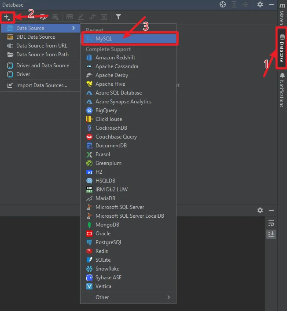The width and height of the screenshot is (287, 311).
Task: Select DDL Data Source entry
Action: point(41,37)
